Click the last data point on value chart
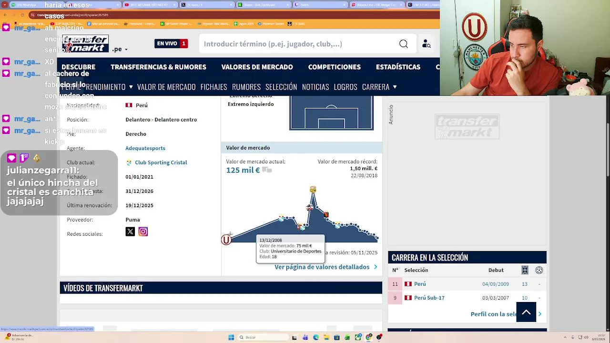610x343 pixels. pos(377,237)
